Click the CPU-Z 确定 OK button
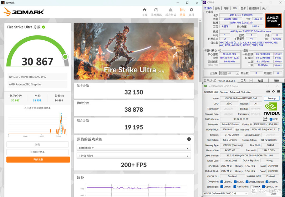Image resolution: width=285 pixels, height=197 pixels. tap(277, 80)
